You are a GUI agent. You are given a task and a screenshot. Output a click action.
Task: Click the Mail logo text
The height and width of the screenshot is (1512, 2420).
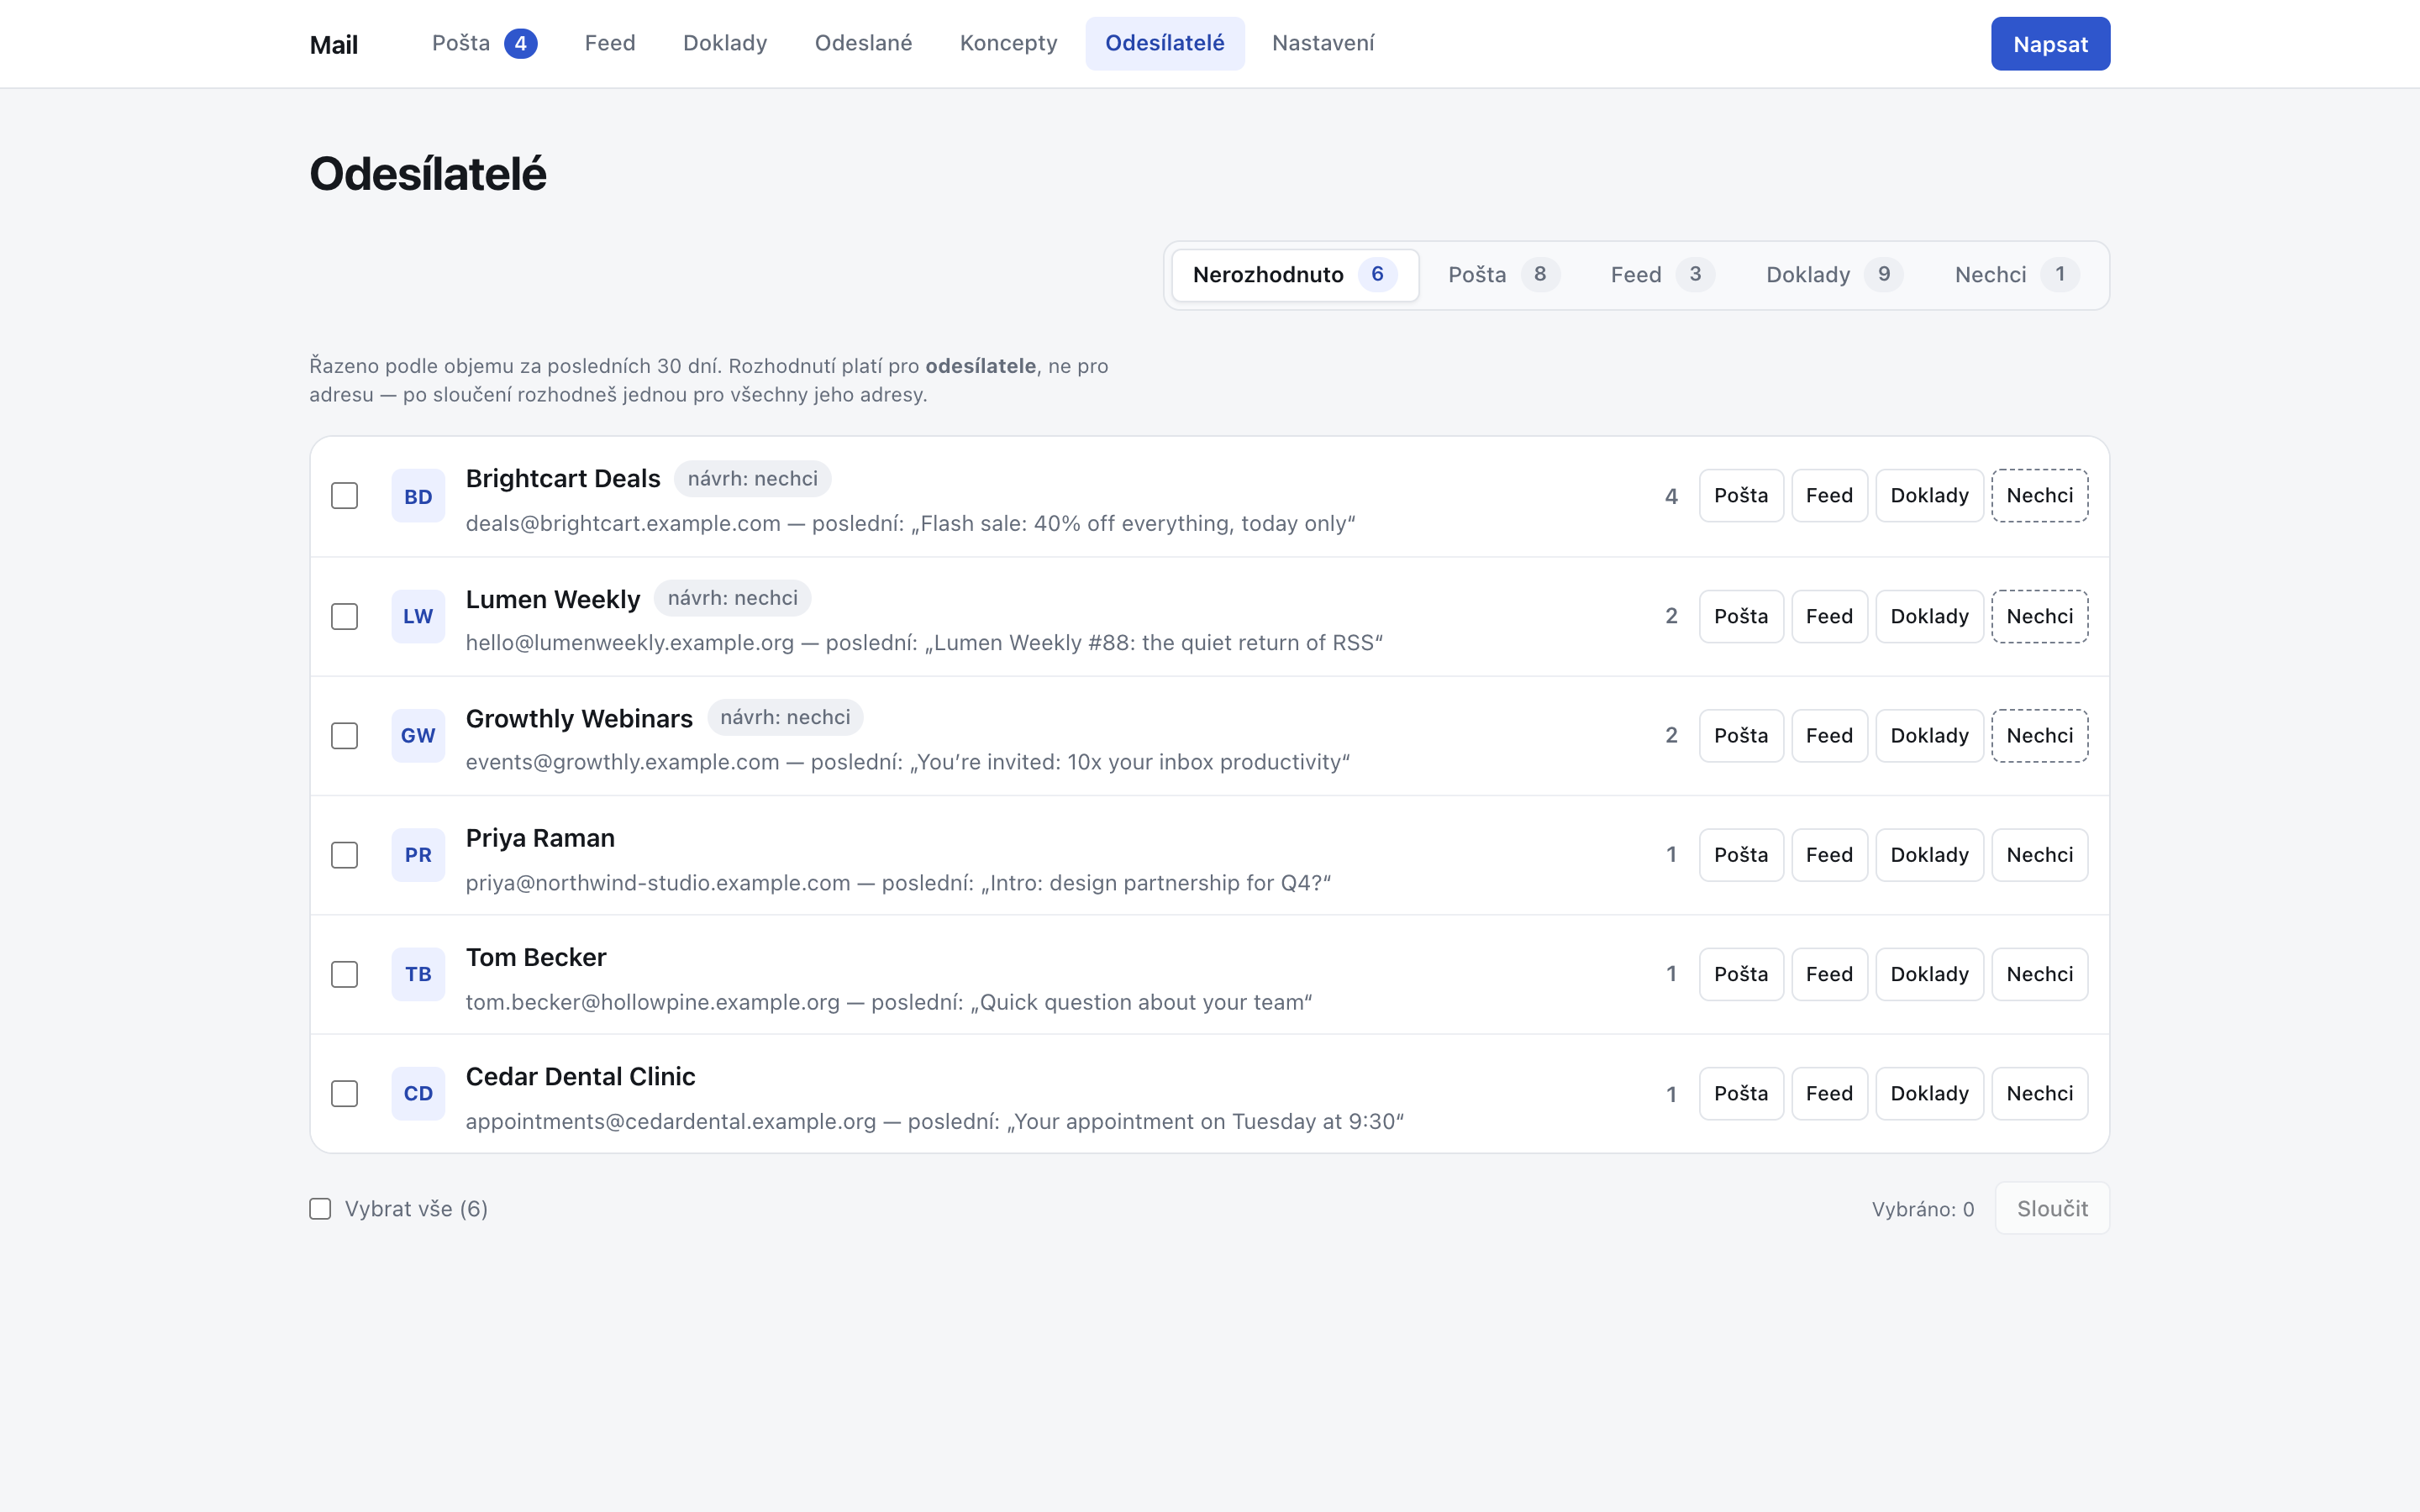click(334, 45)
